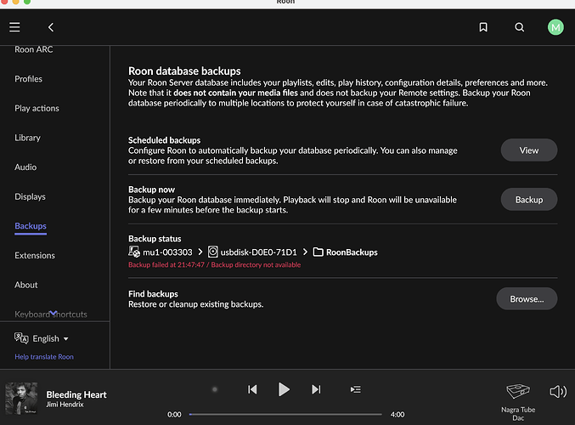Viewport: 575px width, 425px height.
Task: Open the Roon ARC settings tab
Action: click(x=34, y=49)
